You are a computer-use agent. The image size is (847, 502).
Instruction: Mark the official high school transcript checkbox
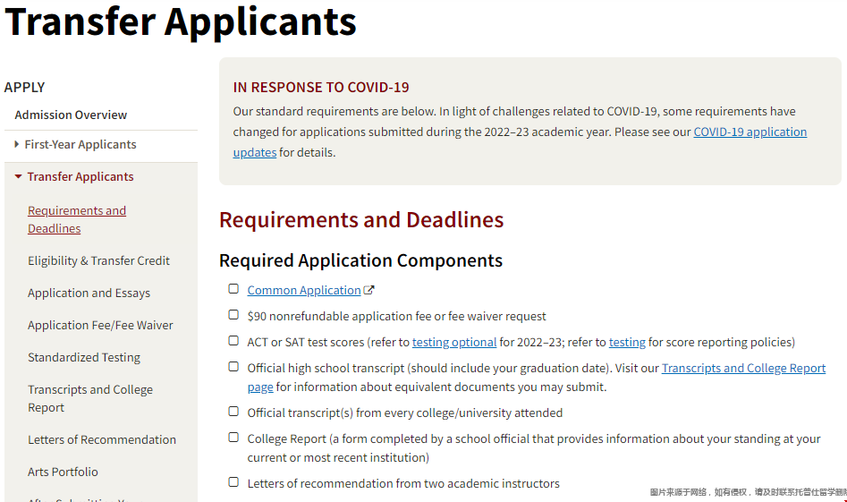click(x=233, y=367)
